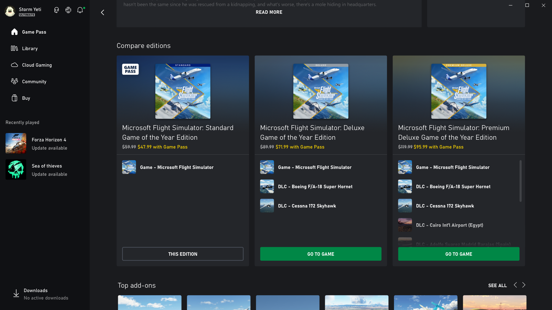Click SEE ALL top add-ons
The height and width of the screenshot is (310, 552).
click(x=497, y=285)
